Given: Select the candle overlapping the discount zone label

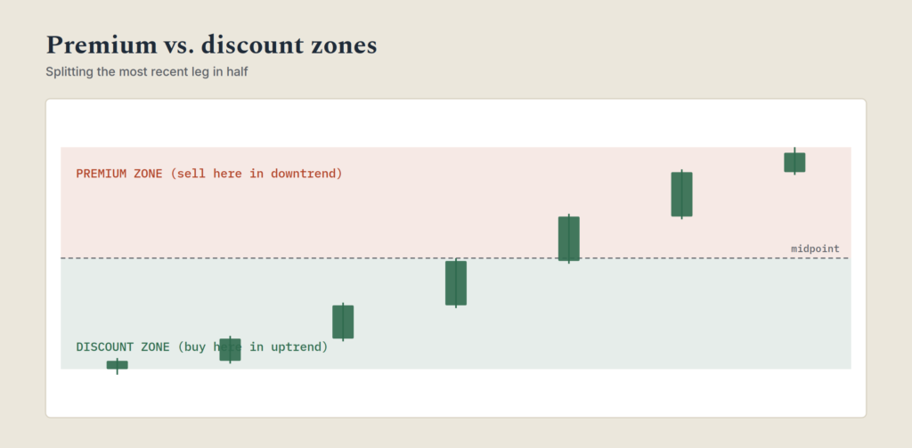Looking at the screenshot, I should point(231,350).
